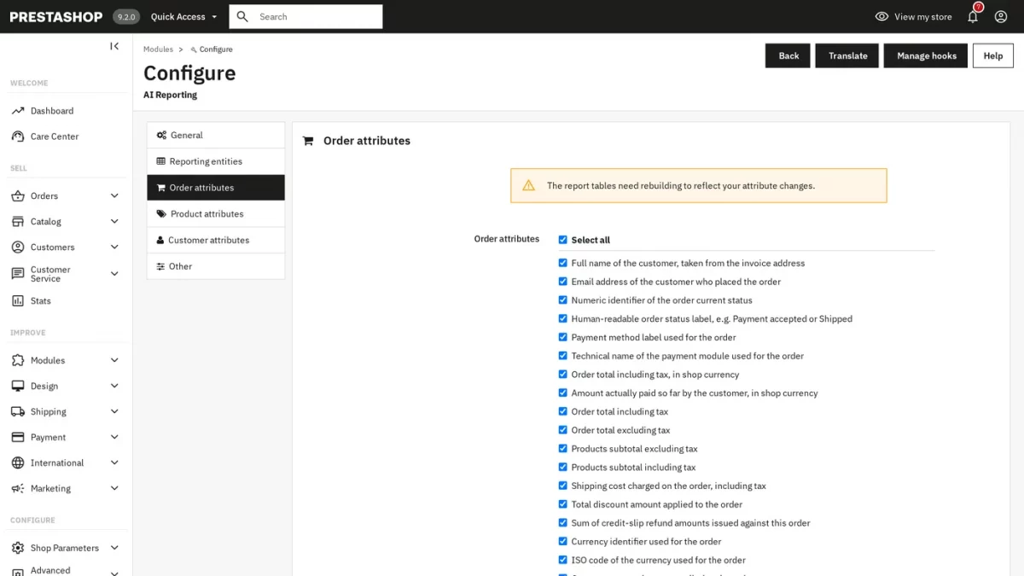The width and height of the screenshot is (1024, 576).
Task: Switch to the Product attributes tab
Action: (216, 213)
